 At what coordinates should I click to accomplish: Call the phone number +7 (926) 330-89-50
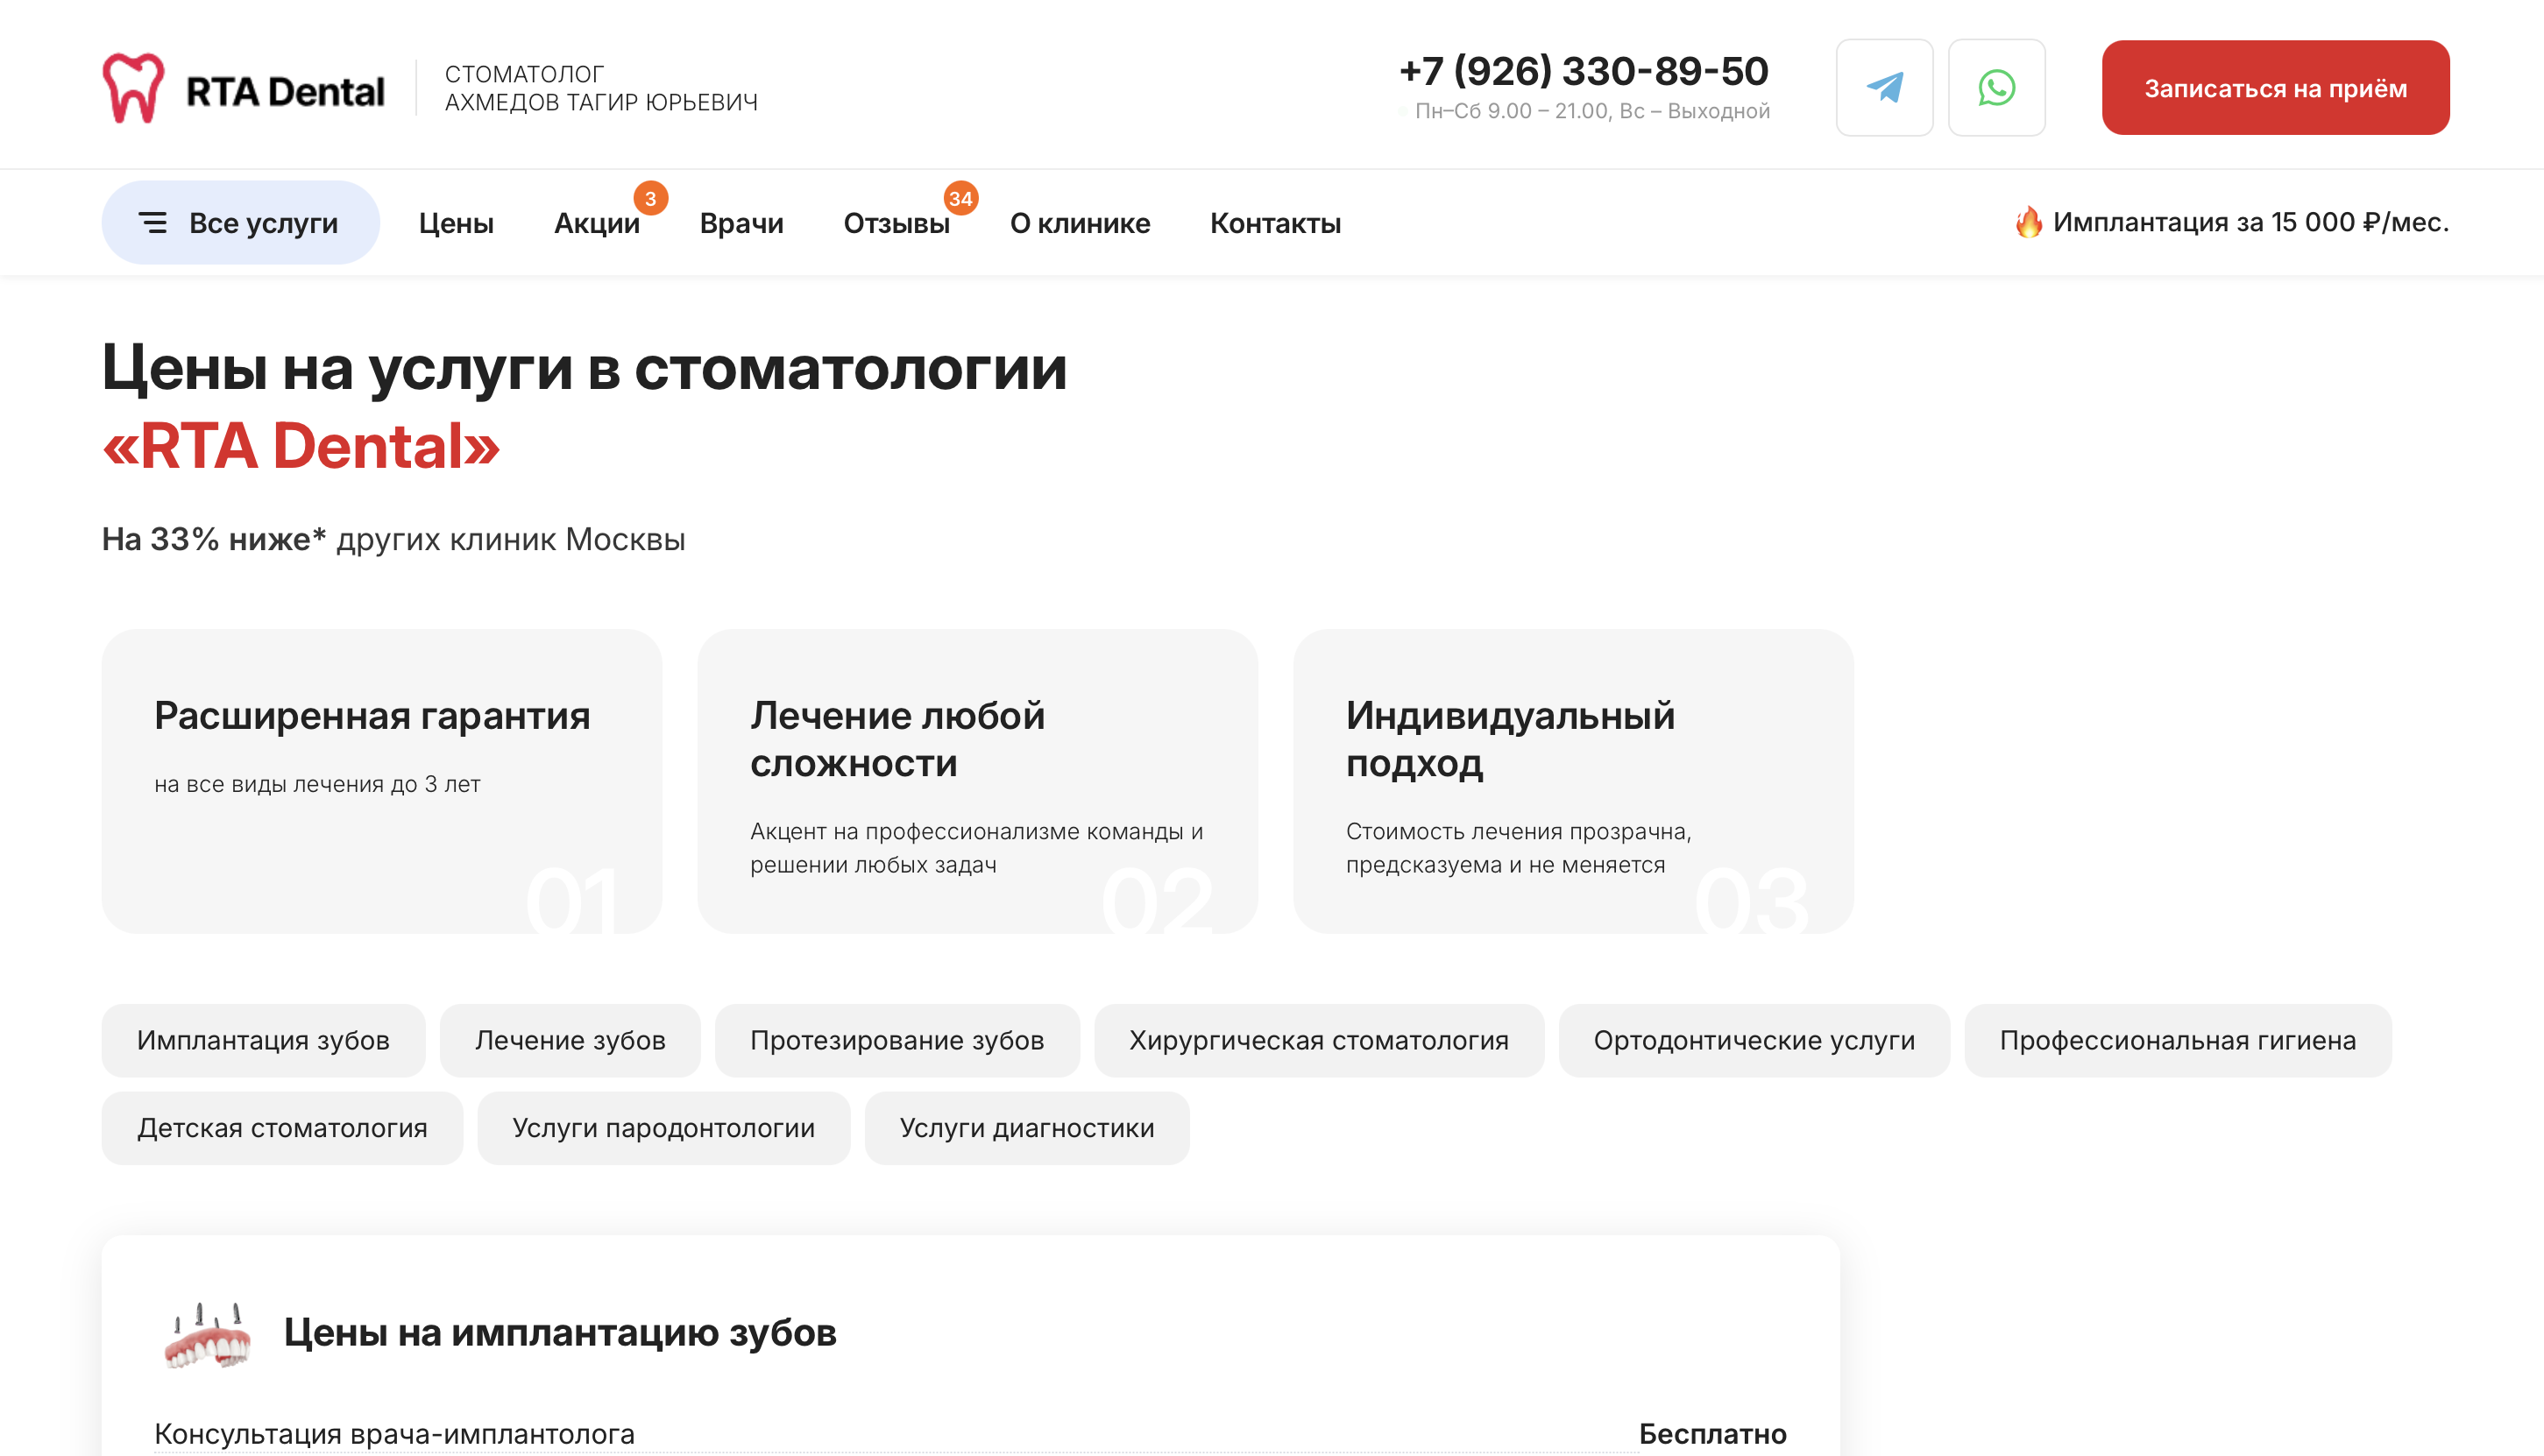pos(1583,71)
